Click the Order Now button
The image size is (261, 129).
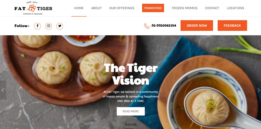click(x=197, y=25)
